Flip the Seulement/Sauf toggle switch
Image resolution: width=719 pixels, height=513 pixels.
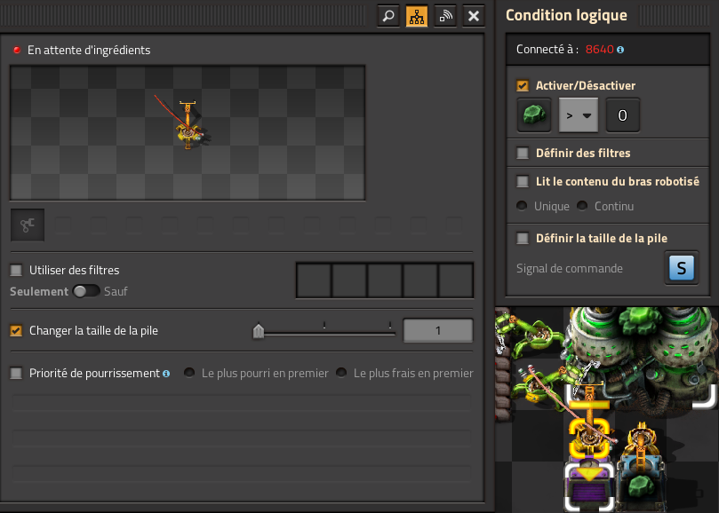click(x=86, y=291)
